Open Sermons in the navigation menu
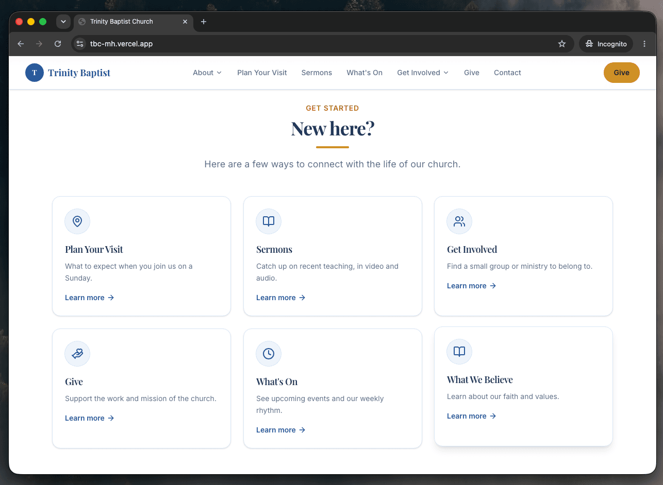663x485 pixels. coord(317,73)
